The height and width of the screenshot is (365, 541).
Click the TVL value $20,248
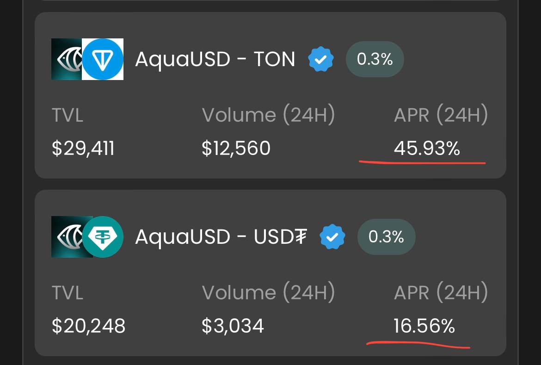[x=88, y=326]
